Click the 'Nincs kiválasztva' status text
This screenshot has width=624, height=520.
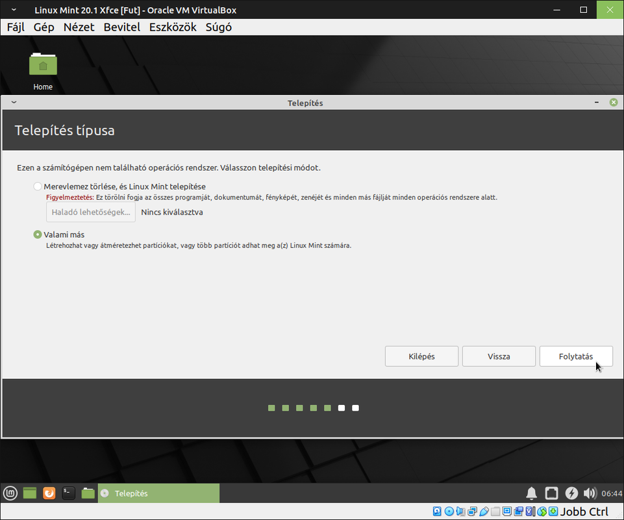pyautogui.click(x=172, y=212)
